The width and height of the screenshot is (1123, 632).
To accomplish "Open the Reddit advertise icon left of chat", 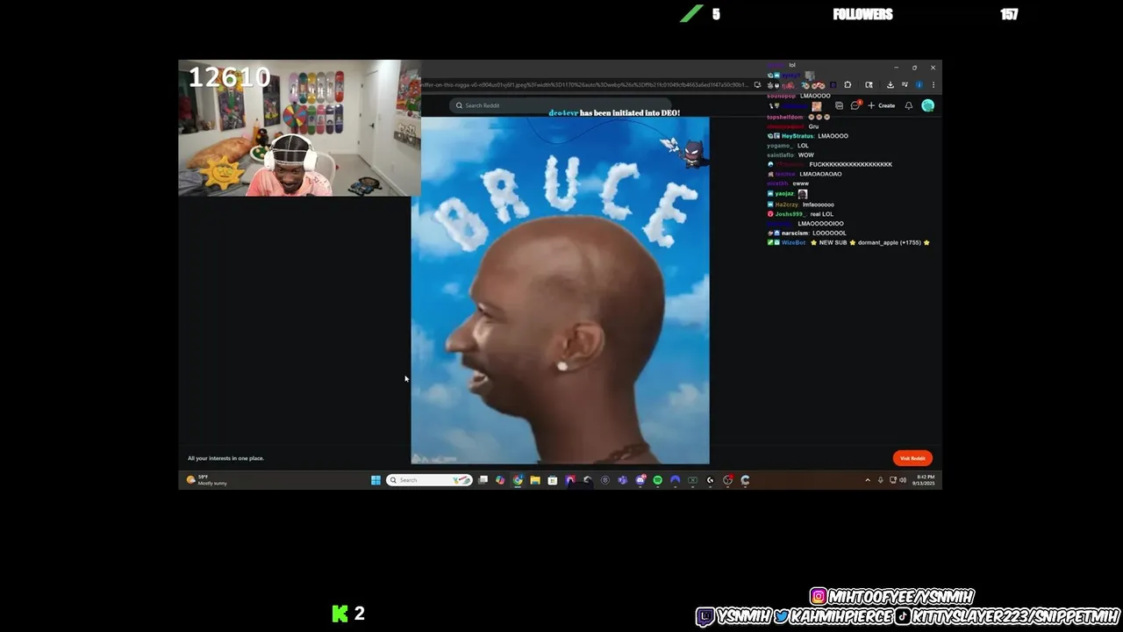I will coord(839,105).
